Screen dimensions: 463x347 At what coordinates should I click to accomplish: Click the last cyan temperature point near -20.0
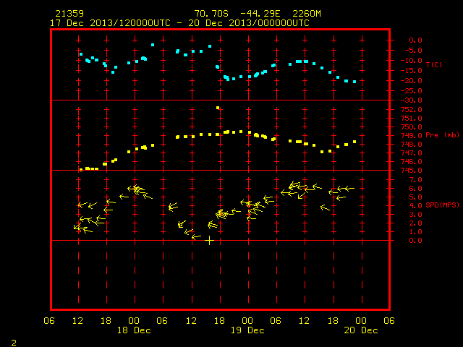[x=354, y=82]
